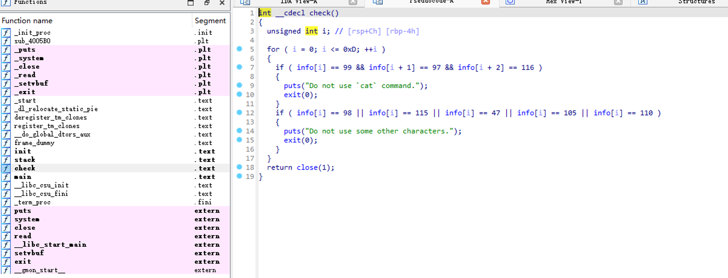Close the Pseudocode-A tab
This screenshot has width=728, height=278.
485,2
